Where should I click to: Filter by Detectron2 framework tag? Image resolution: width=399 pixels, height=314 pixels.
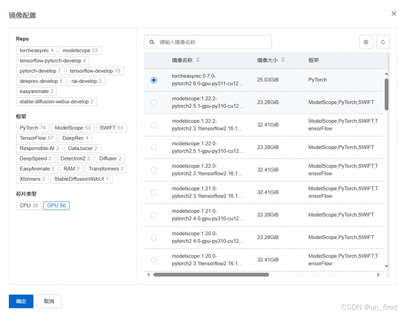(x=75, y=159)
